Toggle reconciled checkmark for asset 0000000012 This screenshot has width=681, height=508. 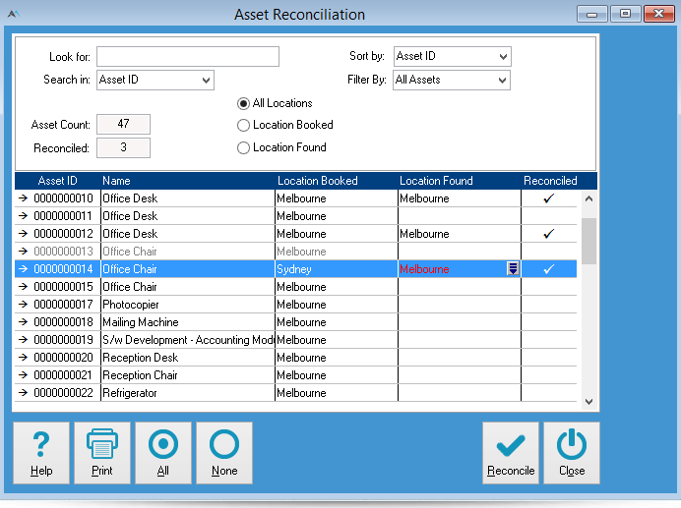pos(549,234)
